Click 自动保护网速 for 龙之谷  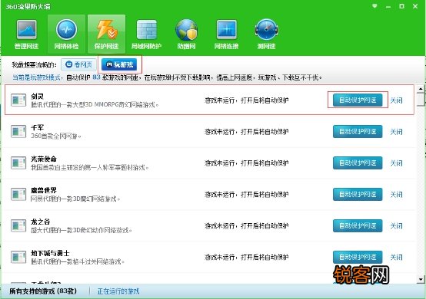(358, 225)
